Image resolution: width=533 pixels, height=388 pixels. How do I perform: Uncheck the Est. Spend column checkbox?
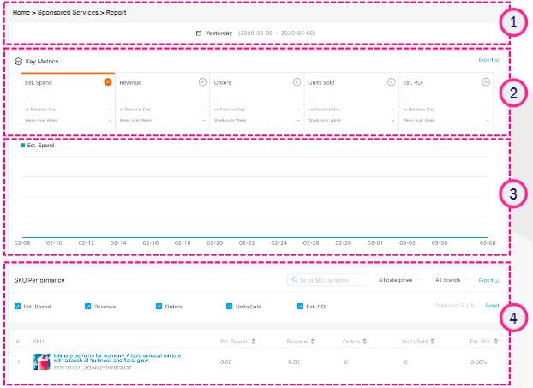[18, 306]
